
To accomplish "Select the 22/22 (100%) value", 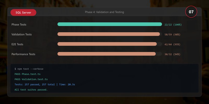I will point(173,25).
